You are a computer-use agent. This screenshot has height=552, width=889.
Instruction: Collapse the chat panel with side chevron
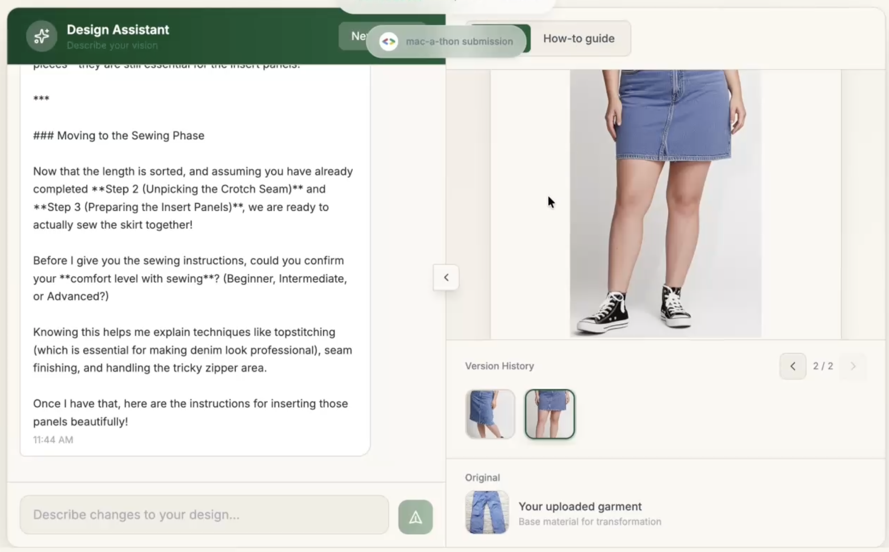click(446, 277)
